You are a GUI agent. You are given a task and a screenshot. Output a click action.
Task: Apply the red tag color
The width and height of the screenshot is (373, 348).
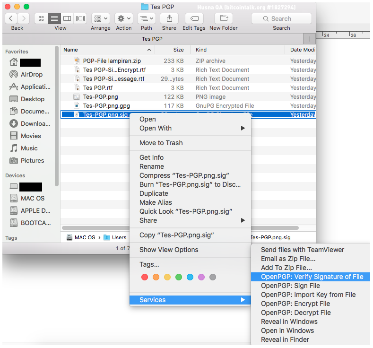[x=145, y=277]
